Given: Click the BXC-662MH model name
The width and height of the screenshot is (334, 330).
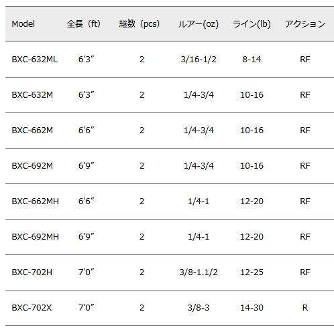Looking at the screenshot, I should click(36, 201).
